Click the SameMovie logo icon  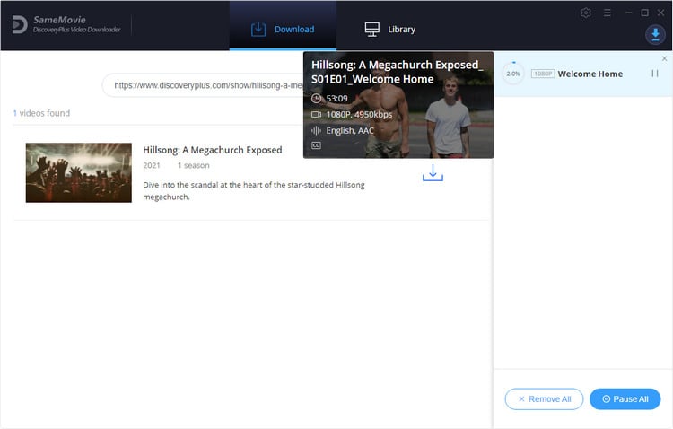20,24
